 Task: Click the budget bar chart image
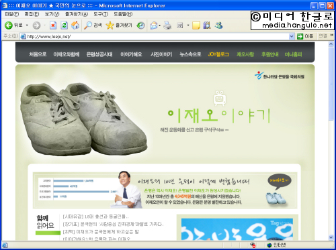[x=77, y=189]
